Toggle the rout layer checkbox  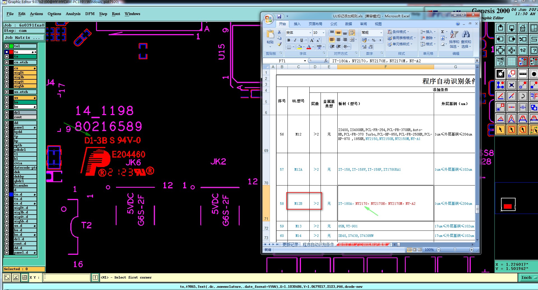(x=7, y=117)
